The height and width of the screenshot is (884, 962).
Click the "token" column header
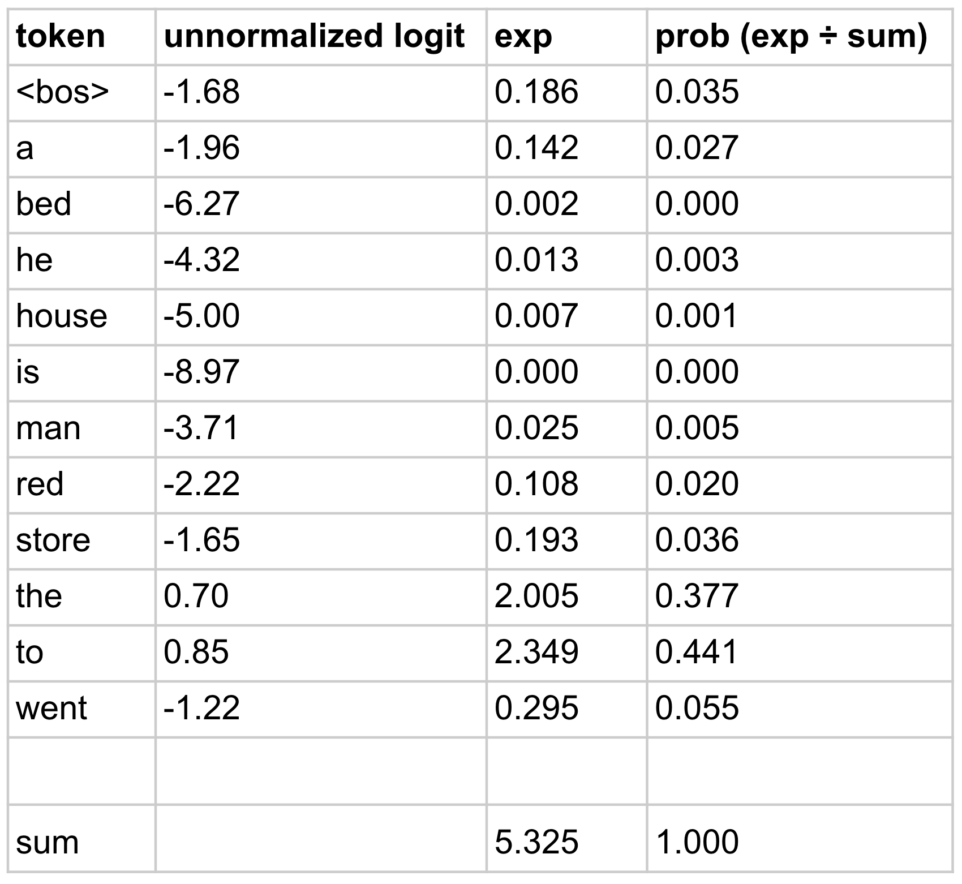click(x=61, y=37)
